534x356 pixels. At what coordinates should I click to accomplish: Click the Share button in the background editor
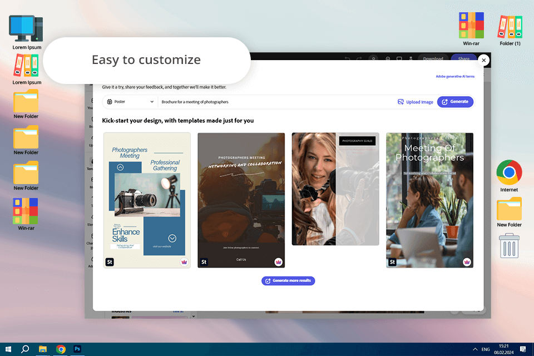(464, 58)
